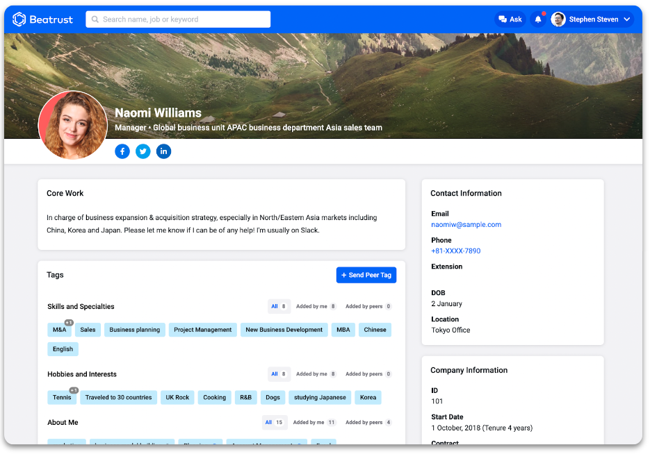Open Naomi's Facebook profile icon

122,151
